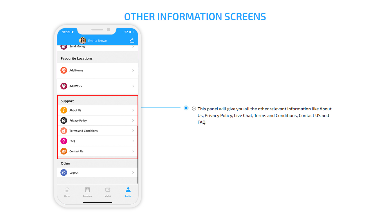390x218 pixels.
Task: Open the Privacy Policy row chevron
Action: tap(133, 120)
